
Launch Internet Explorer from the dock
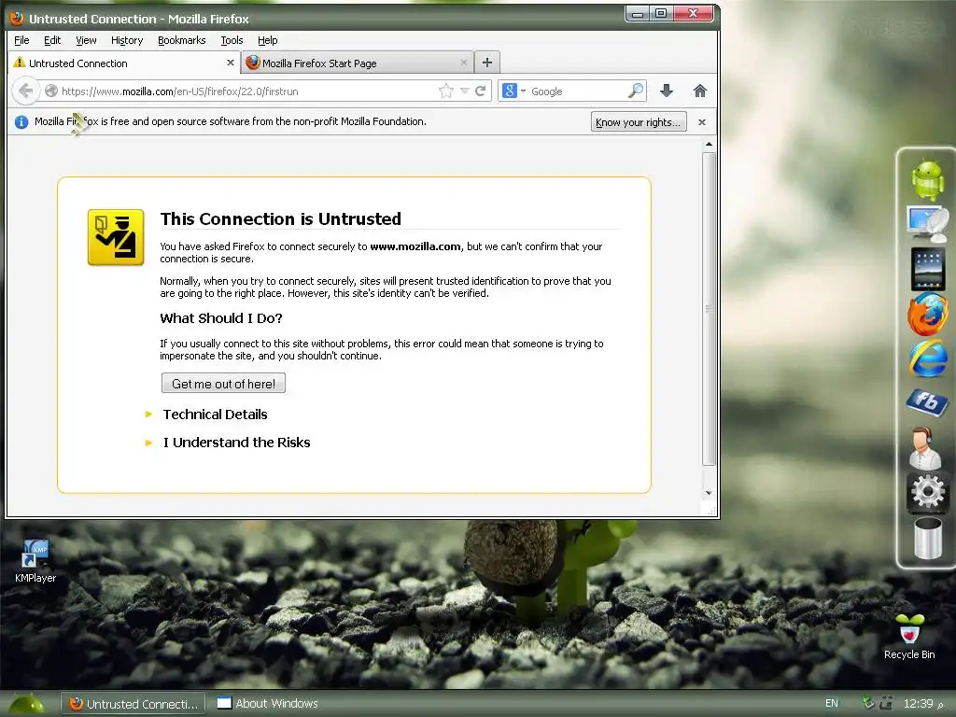(927, 358)
